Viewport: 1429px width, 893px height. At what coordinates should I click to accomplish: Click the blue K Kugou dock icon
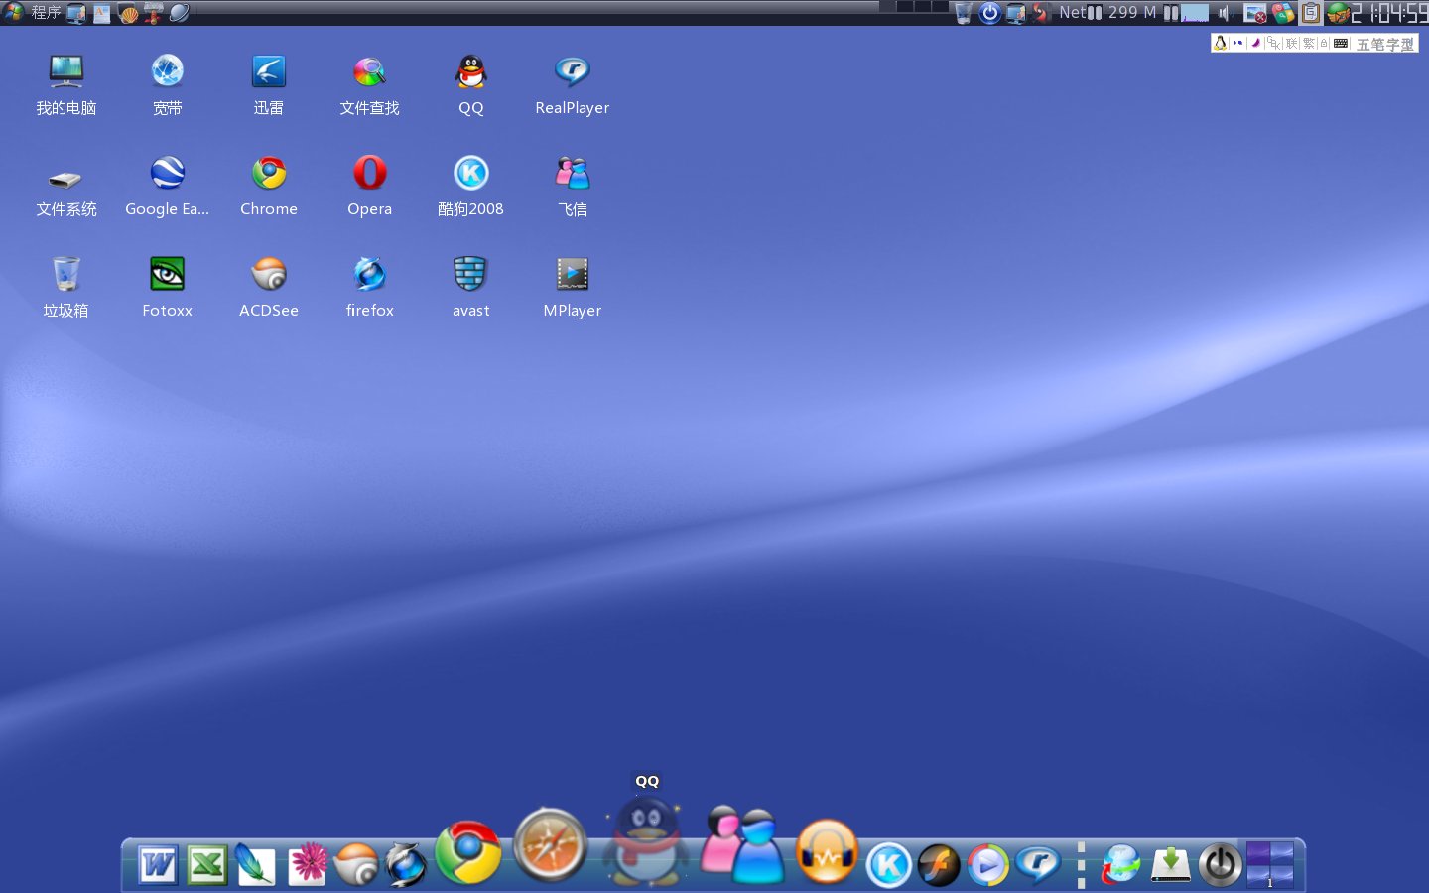889,865
